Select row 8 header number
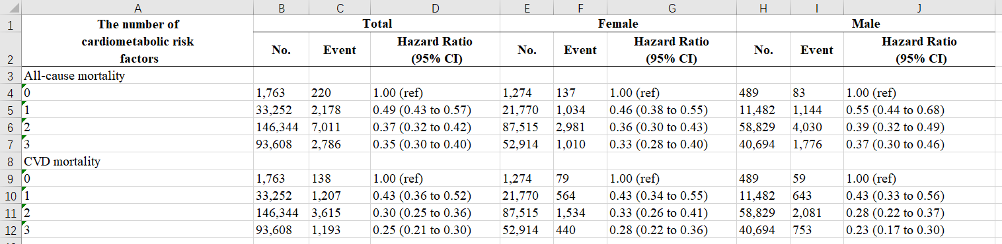Viewport: 1002px width, 244px height. point(11,161)
